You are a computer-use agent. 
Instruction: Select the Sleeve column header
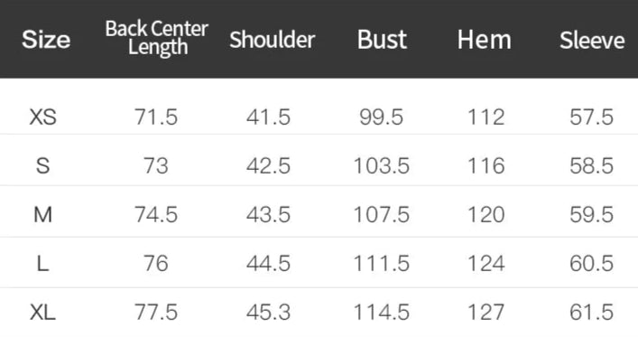[592, 40]
